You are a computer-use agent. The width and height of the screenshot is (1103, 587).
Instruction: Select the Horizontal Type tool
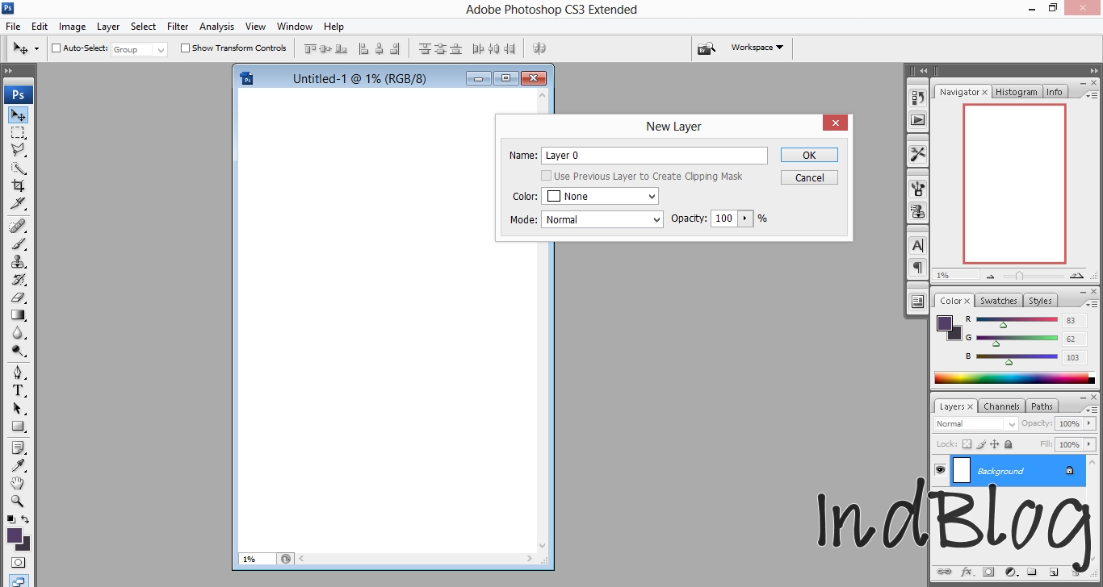pyautogui.click(x=18, y=390)
